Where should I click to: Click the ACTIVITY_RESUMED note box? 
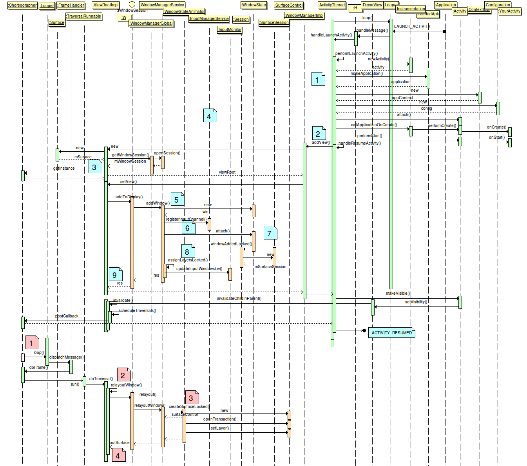pyautogui.click(x=391, y=333)
